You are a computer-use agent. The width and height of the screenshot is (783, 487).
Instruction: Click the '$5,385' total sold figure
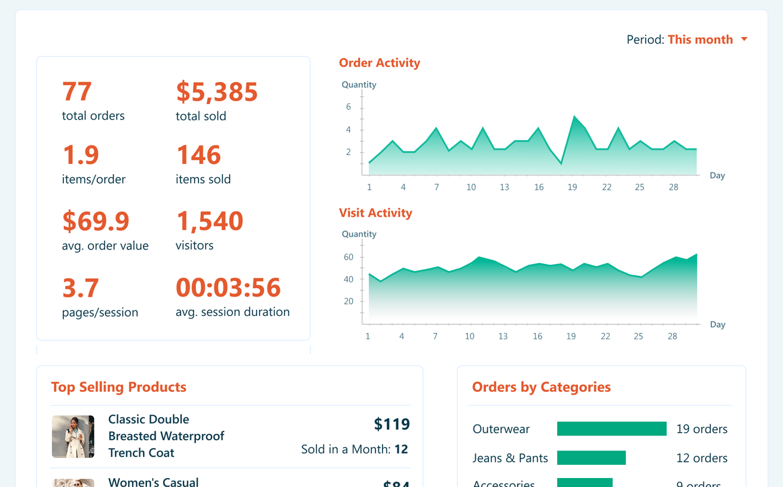click(217, 92)
